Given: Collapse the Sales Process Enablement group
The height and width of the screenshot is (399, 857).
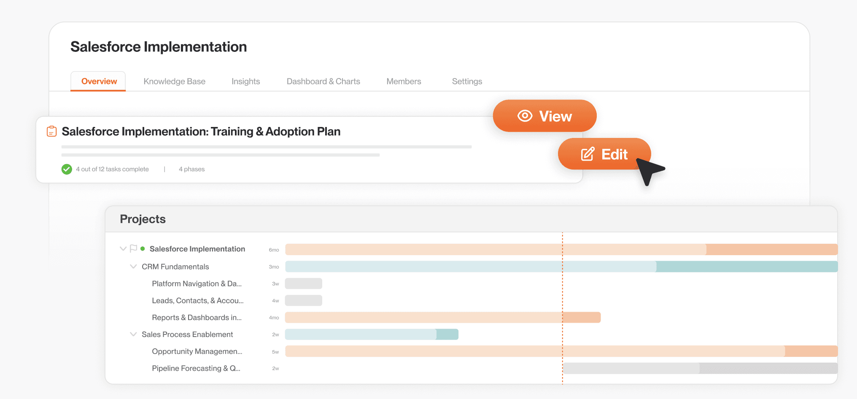Looking at the screenshot, I should pyautogui.click(x=133, y=334).
